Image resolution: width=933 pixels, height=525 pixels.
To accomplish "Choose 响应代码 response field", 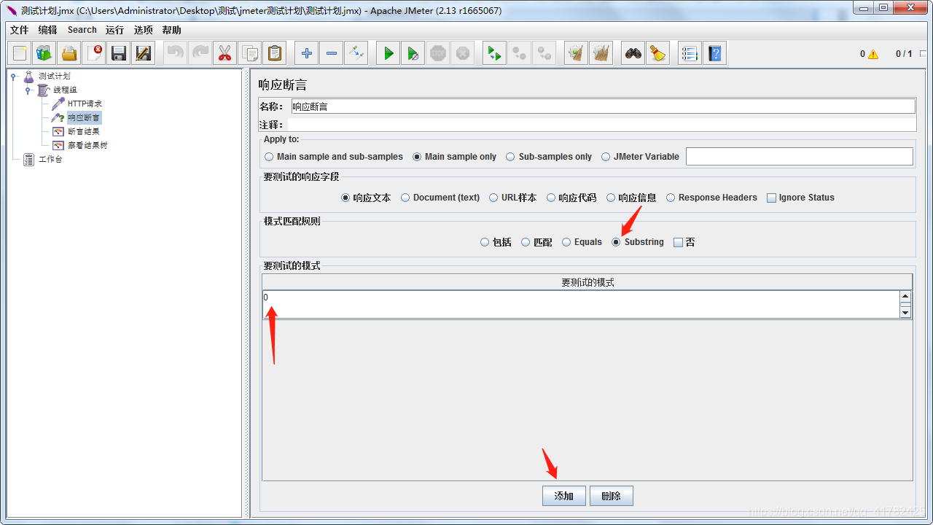I will click(x=571, y=198).
